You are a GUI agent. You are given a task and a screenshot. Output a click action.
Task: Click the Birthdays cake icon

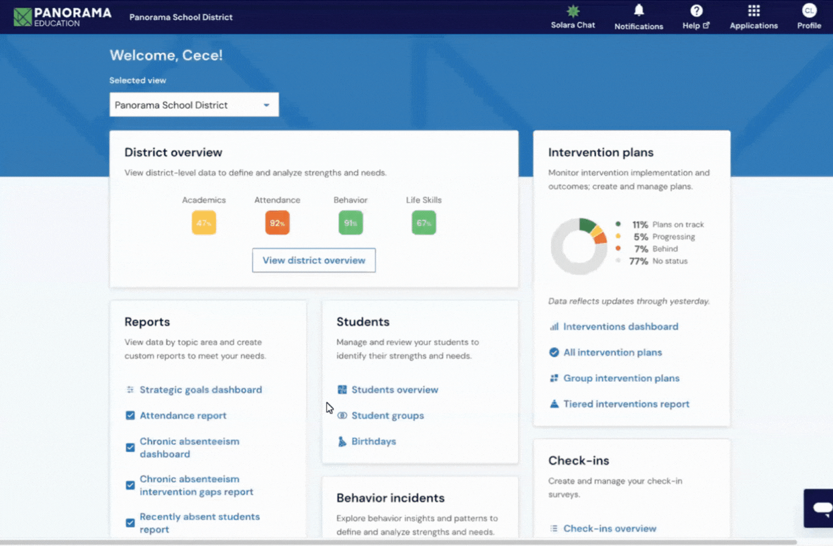pyautogui.click(x=342, y=441)
